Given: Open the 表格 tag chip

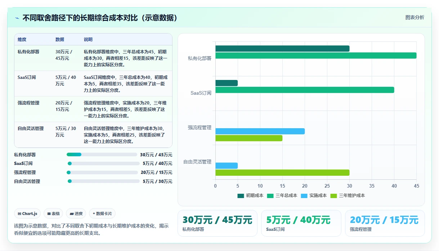Looking at the screenshot, I should coord(53,214).
